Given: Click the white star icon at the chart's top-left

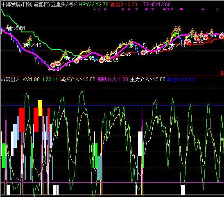Looking at the screenshot, I should point(10,28).
